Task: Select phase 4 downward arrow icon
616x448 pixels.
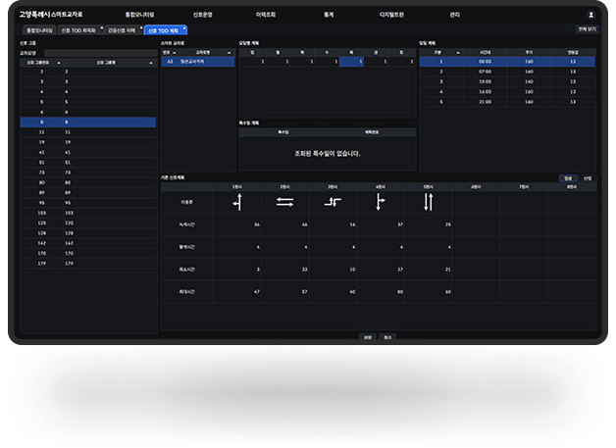Action: [381, 201]
